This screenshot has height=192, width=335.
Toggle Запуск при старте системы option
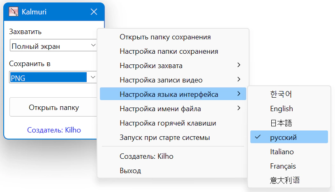[164, 137]
